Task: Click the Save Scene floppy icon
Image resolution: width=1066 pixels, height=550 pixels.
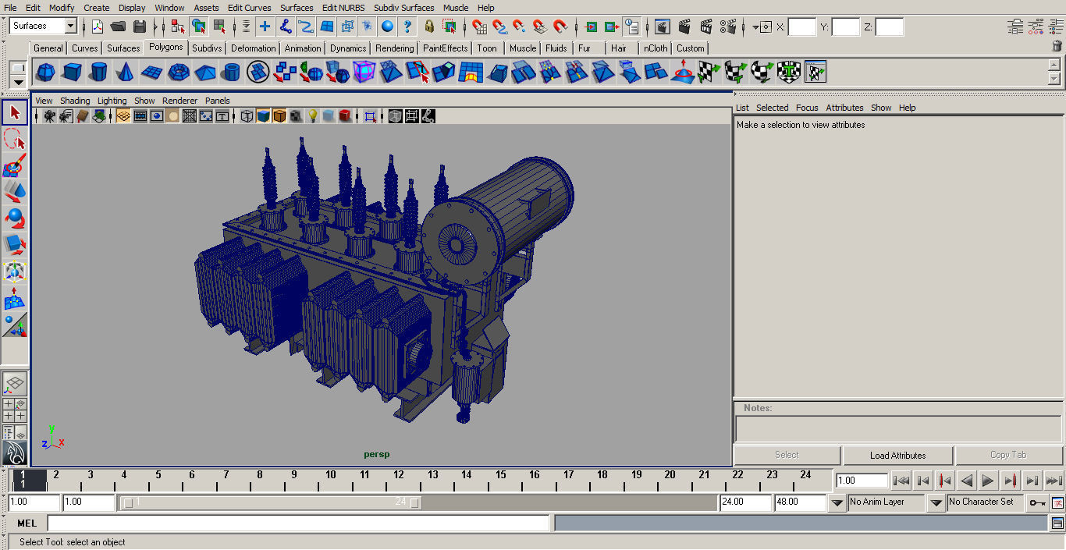Action: click(x=140, y=27)
